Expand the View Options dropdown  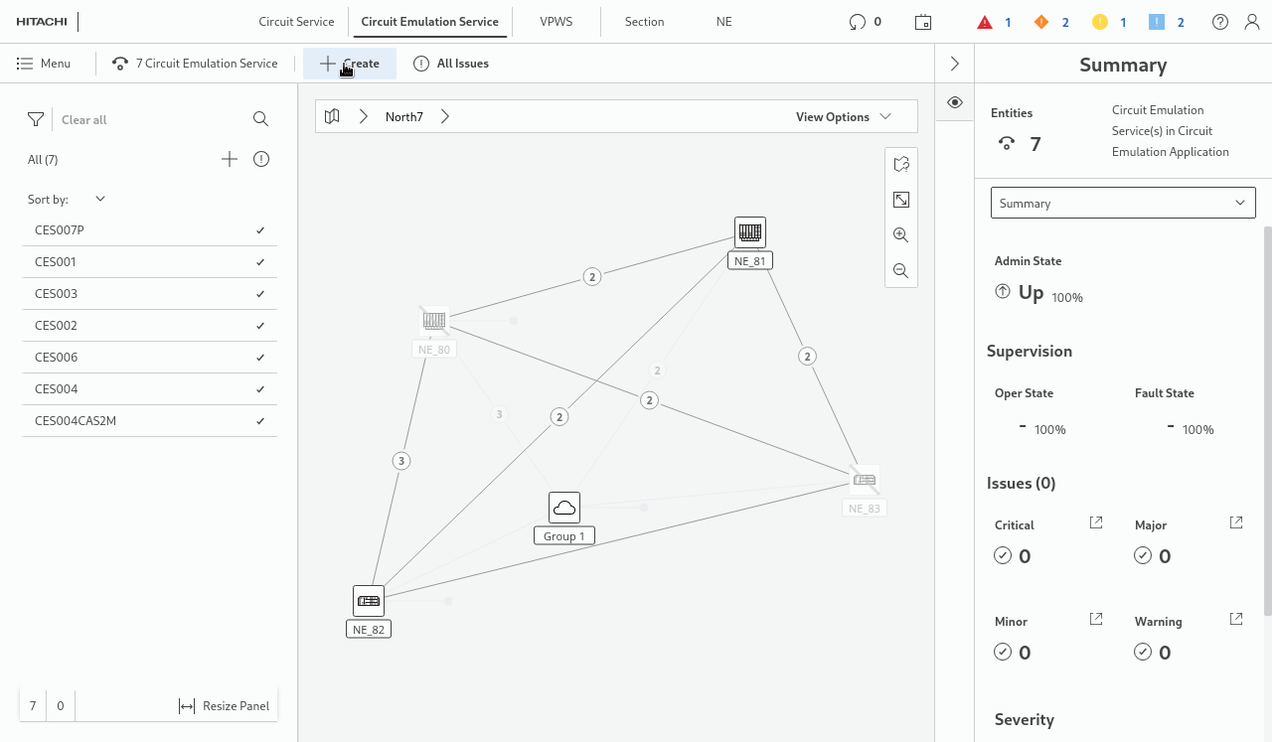point(843,116)
